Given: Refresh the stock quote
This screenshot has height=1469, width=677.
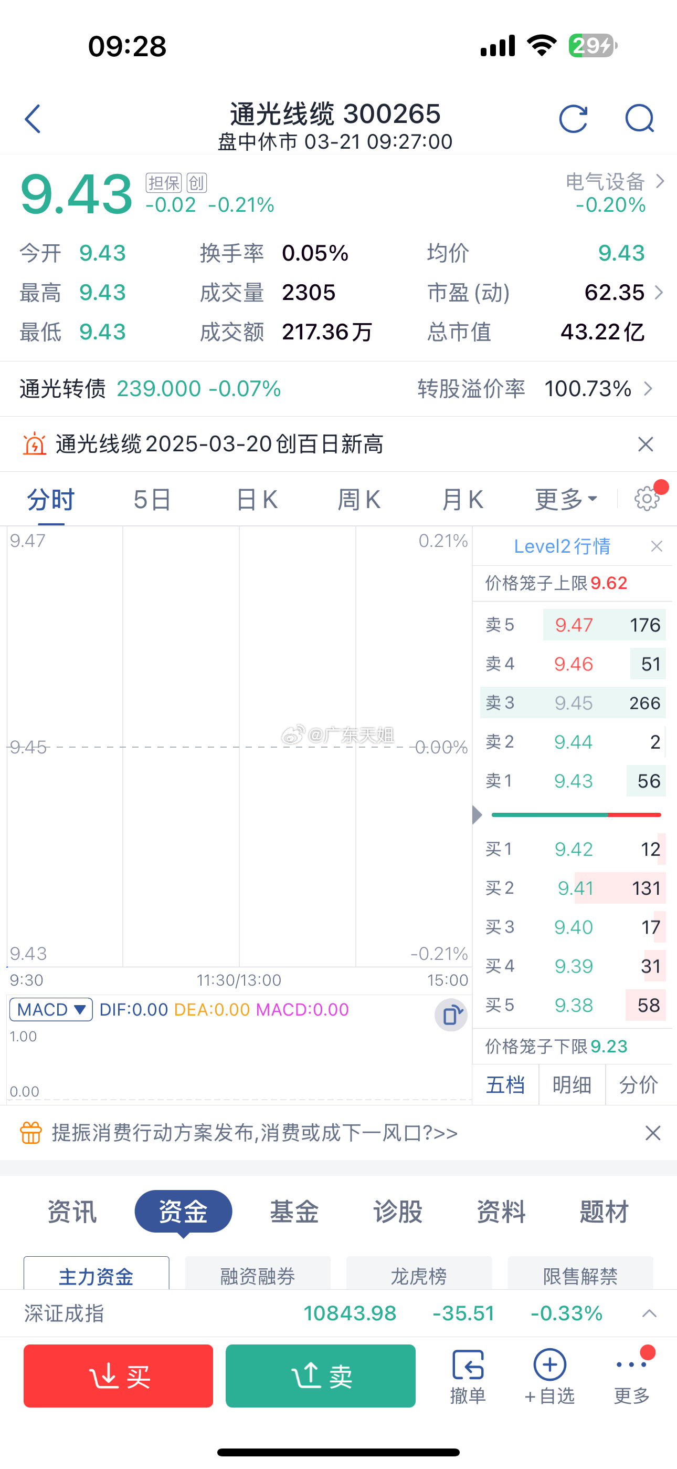Looking at the screenshot, I should [573, 119].
